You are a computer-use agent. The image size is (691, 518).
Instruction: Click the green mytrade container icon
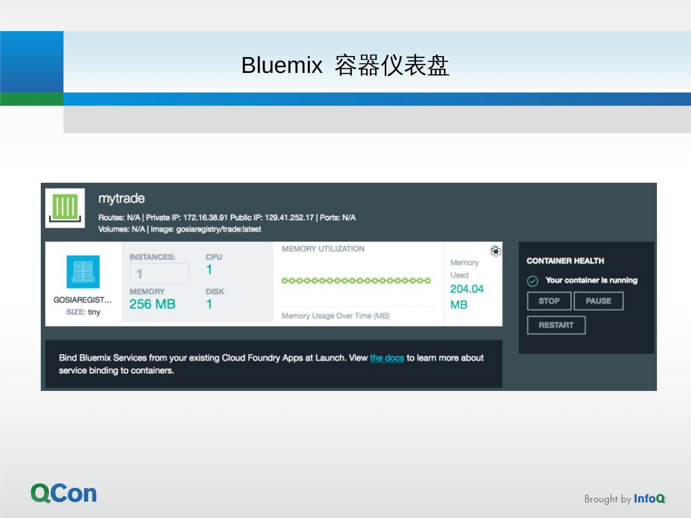pyautogui.click(x=65, y=208)
